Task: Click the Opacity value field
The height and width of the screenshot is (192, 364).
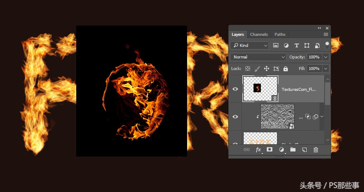Action: (314, 57)
